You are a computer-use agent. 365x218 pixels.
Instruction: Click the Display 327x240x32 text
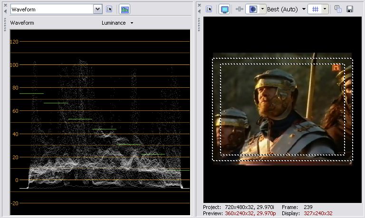[307, 213]
